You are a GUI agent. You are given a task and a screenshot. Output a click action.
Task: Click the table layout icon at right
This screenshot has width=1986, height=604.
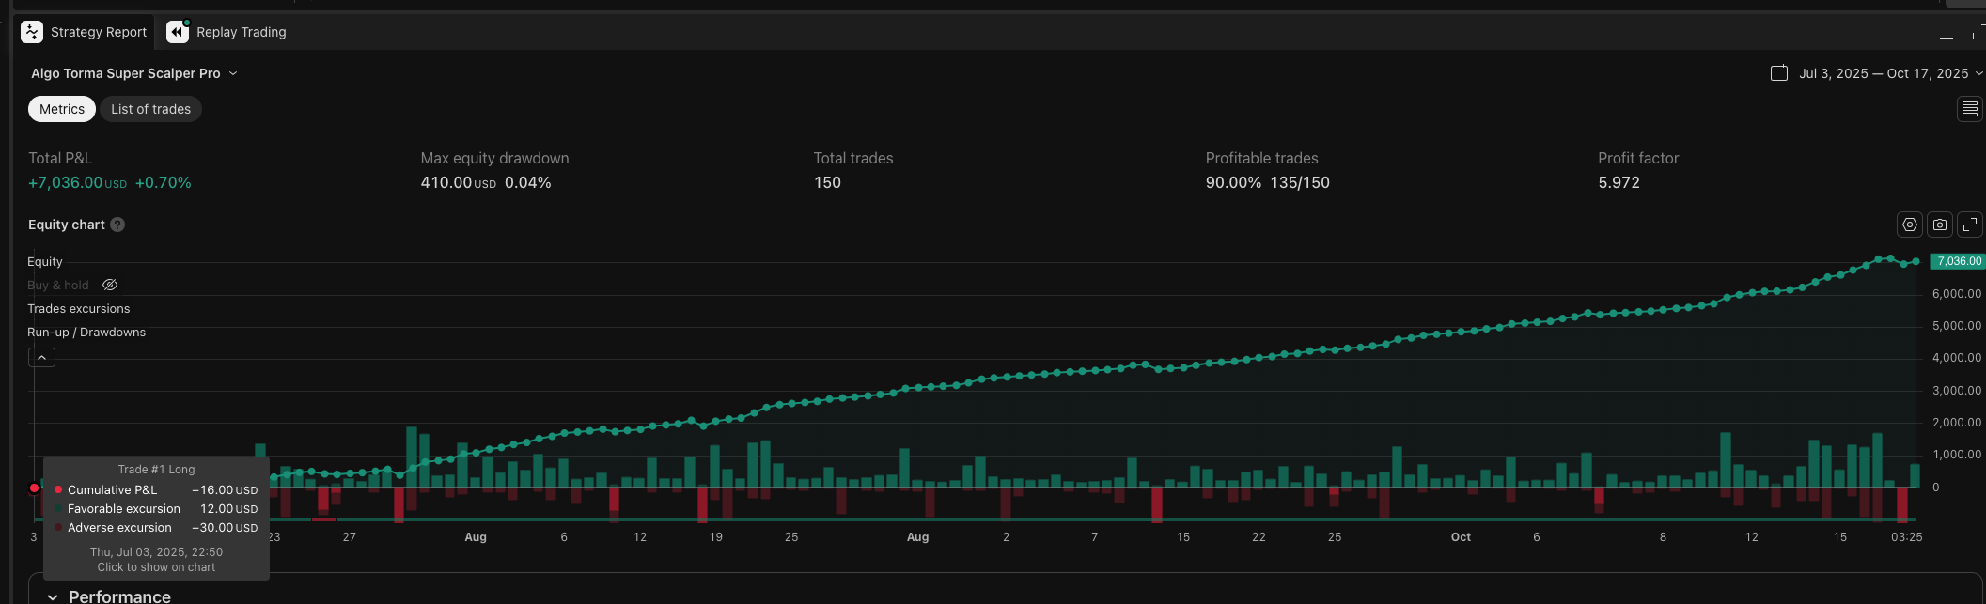[x=1969, y=109]
